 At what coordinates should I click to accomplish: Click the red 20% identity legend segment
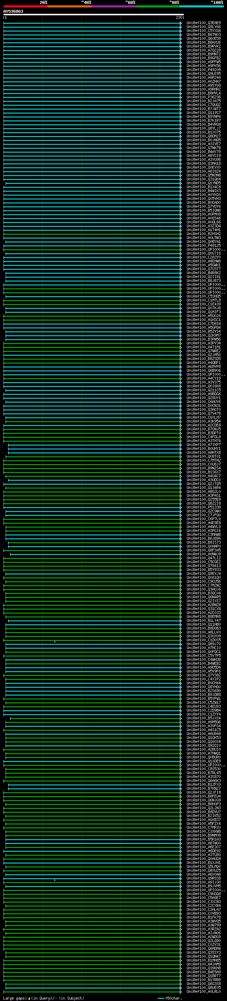pyautogui.click(x=25, y=6)
